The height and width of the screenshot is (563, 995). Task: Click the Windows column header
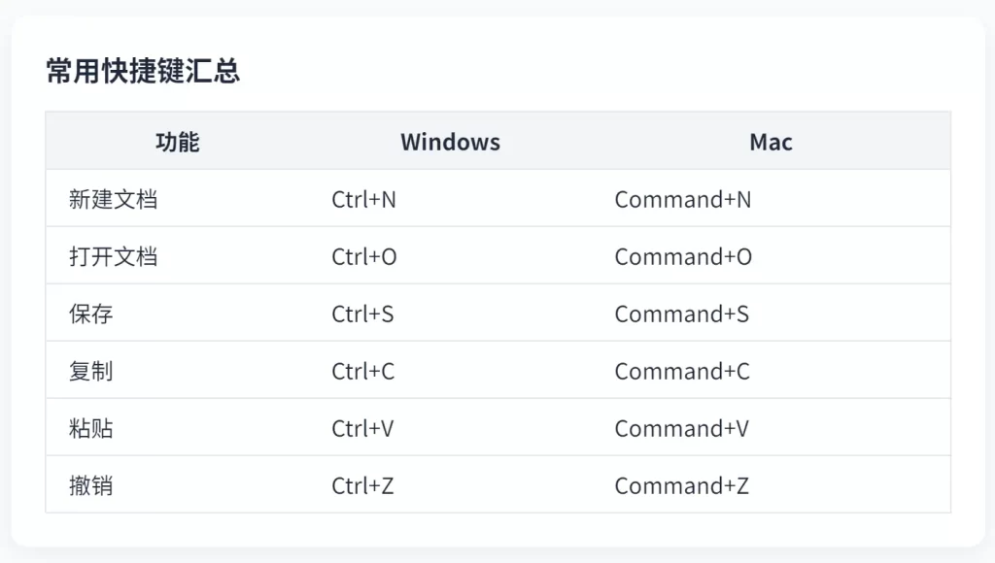click(450, 142)
